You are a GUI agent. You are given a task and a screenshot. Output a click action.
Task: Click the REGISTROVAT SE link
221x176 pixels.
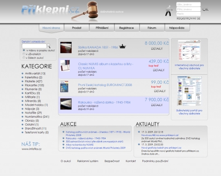189,19
